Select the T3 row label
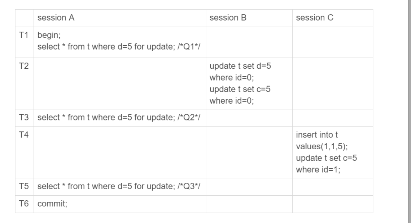This screenshot has height=223, width=411. tap(24, 118)
